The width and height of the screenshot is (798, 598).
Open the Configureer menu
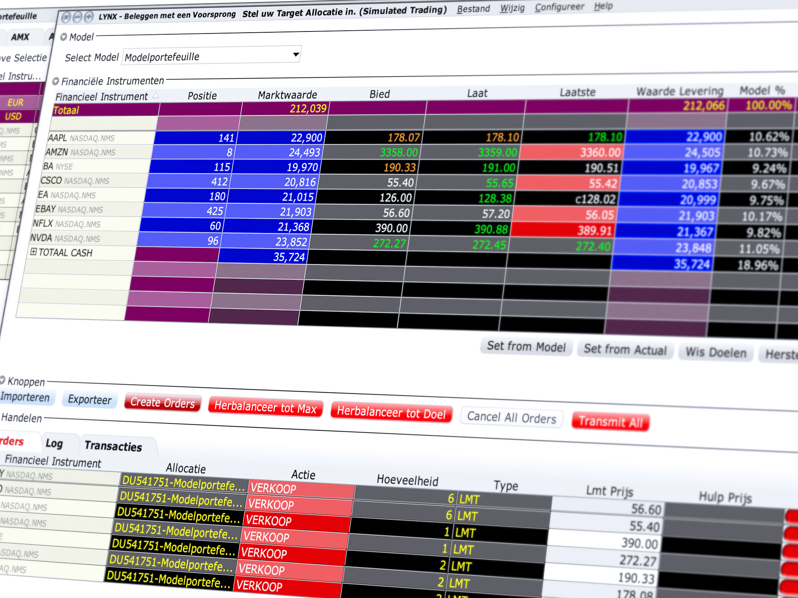(559, 7)
